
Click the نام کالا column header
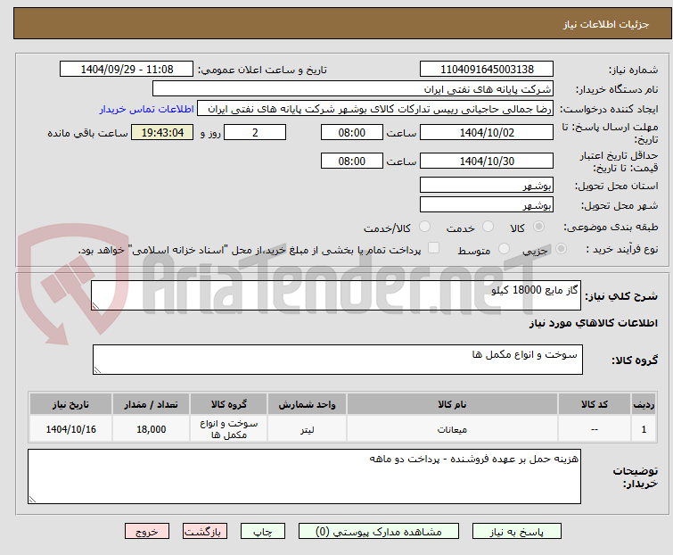452,404
